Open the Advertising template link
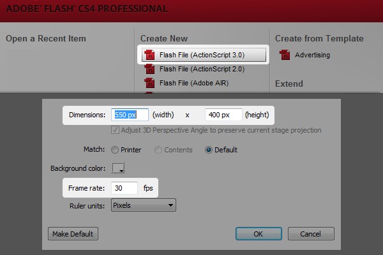 click(312, 55)
